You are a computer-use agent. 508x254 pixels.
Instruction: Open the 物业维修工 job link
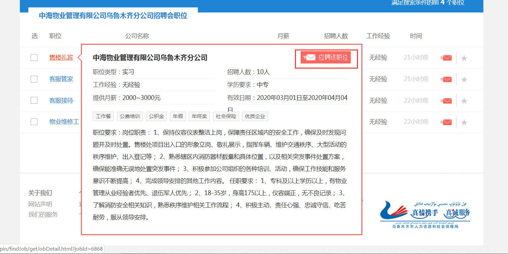64,122
